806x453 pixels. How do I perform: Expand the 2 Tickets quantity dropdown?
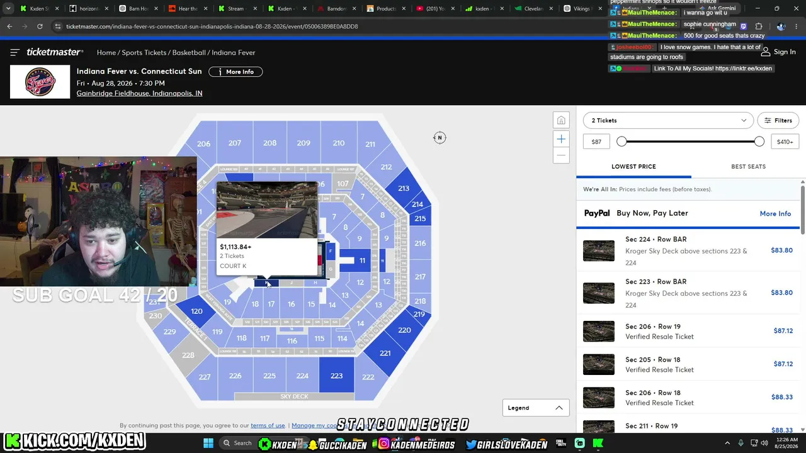pyautogui.click(x=668, y=120)
